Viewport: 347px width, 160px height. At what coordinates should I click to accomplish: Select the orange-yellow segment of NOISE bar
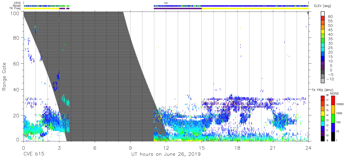(333, 109)
